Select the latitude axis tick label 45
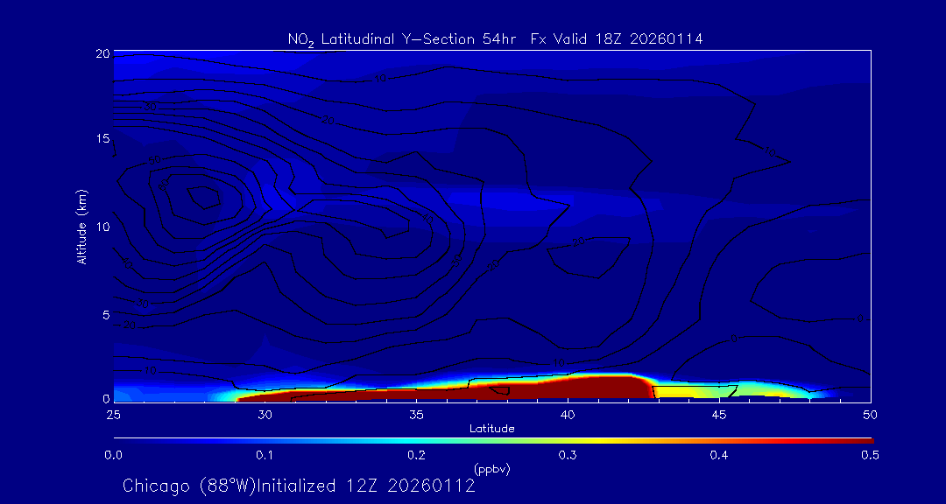This screenshot has width=946, height=504. (720, 415)
